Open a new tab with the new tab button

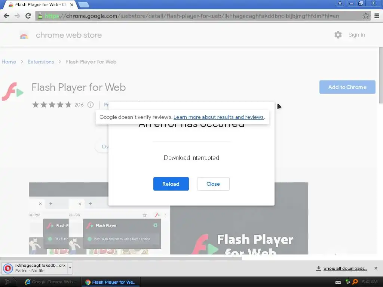tap(84, 4)
